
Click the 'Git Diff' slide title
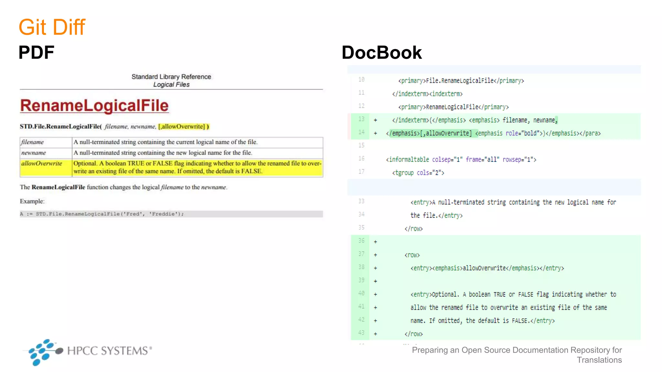click(x=52, y=27)
